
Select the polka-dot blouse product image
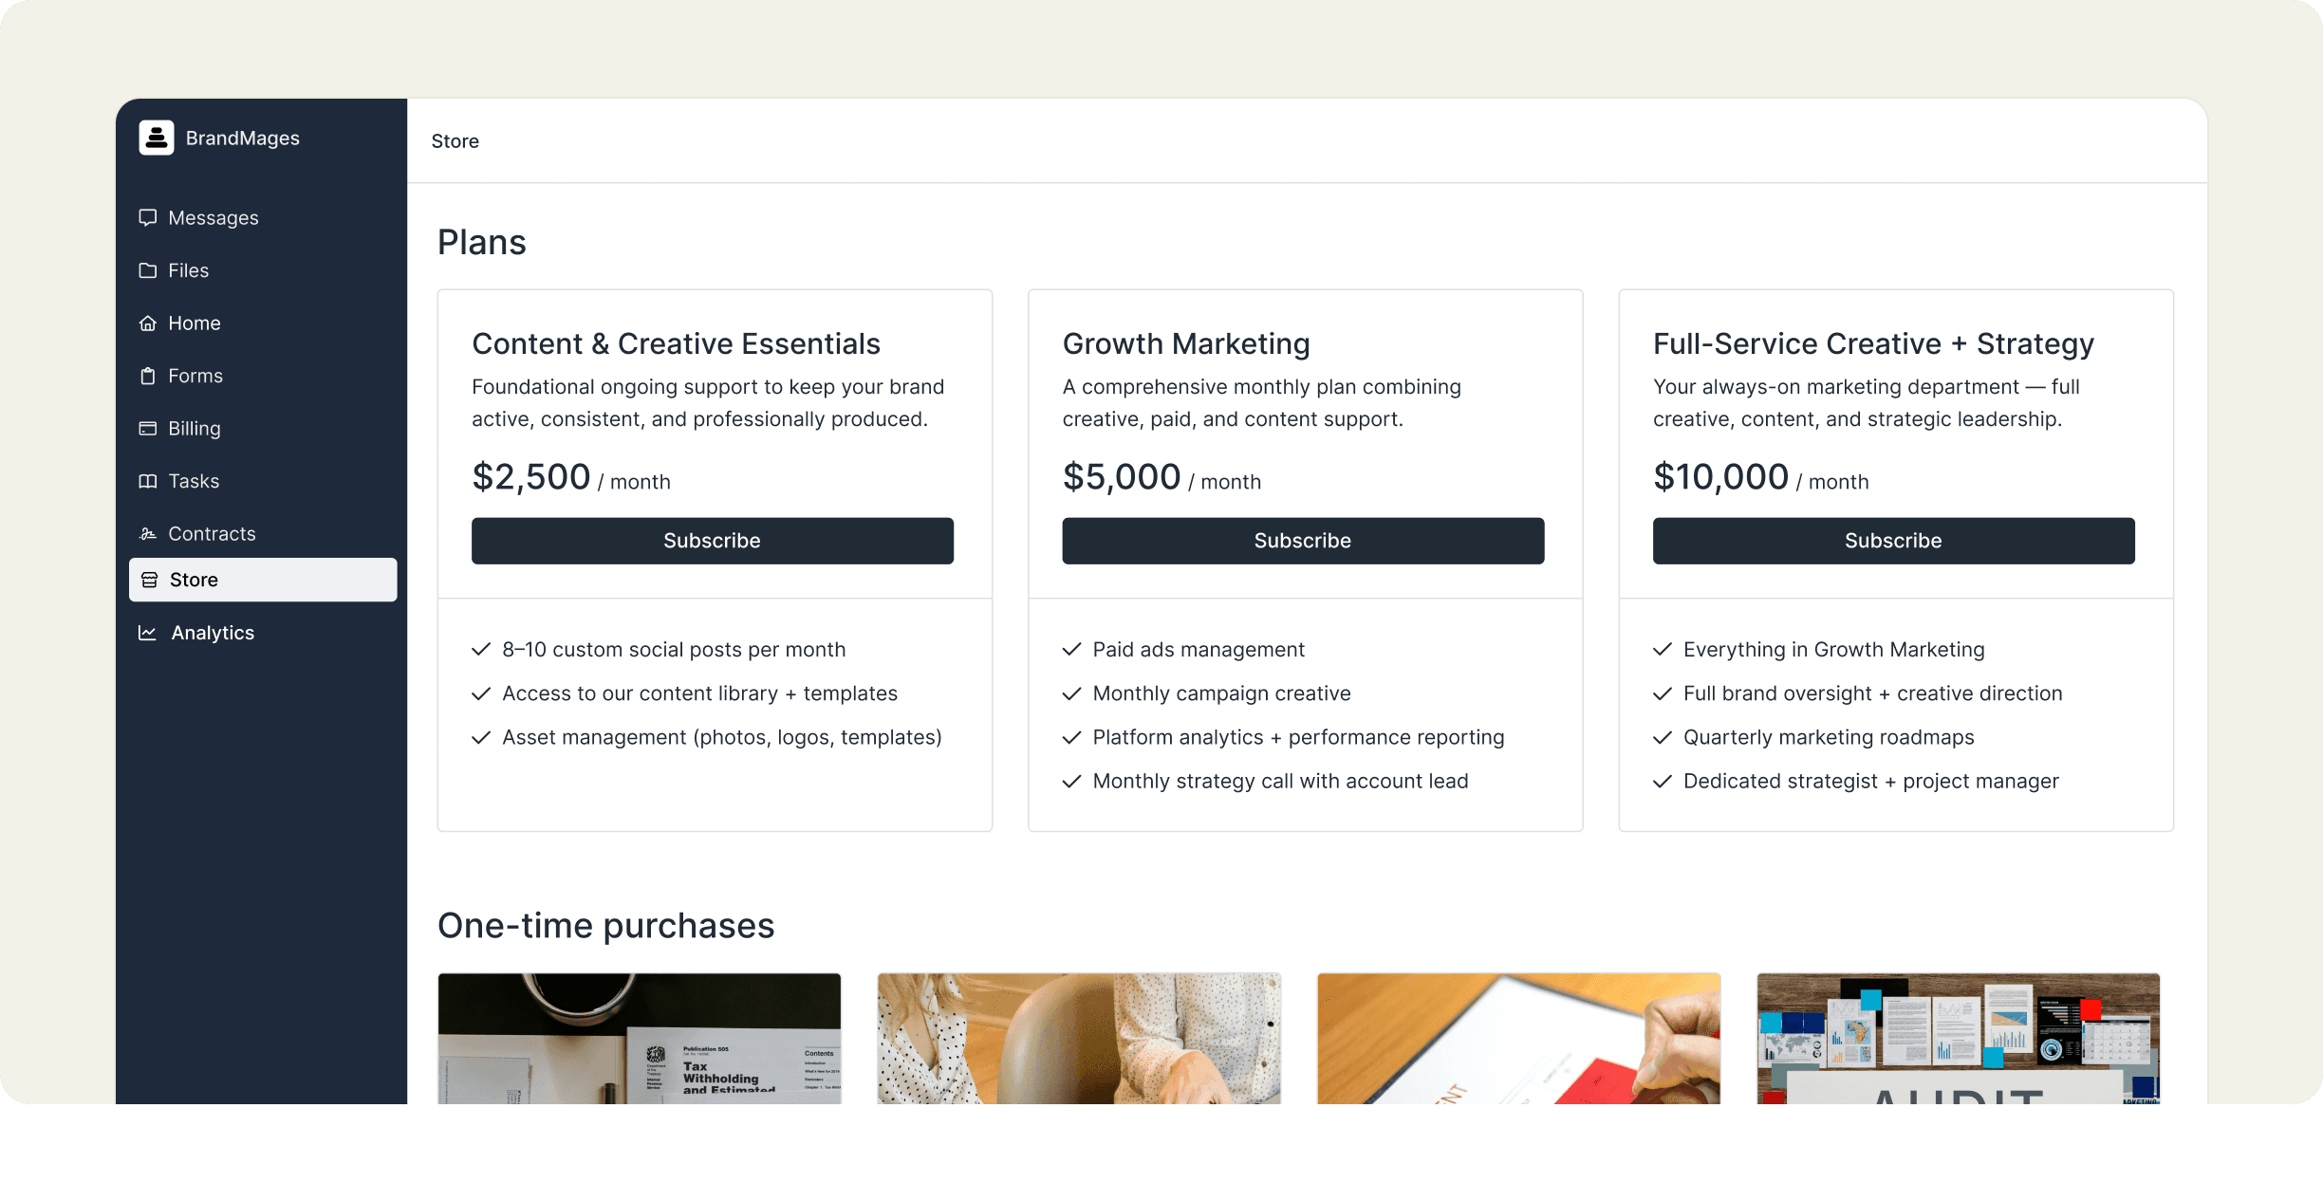[1079, 1038]
